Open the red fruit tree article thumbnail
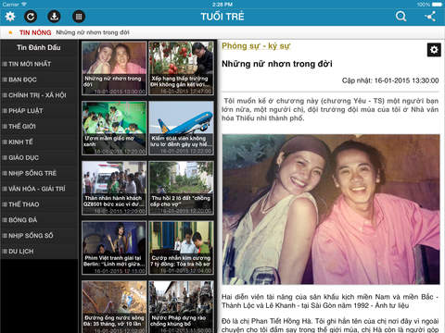This screenshot has width=445, height=333. (181, 68)
